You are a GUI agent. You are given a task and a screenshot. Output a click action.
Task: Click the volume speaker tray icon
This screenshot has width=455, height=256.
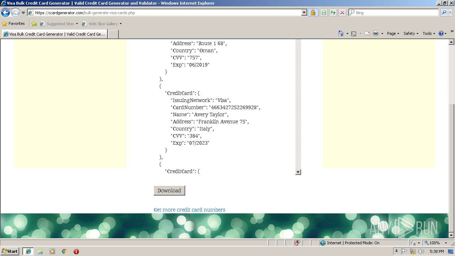pos(421,251)
